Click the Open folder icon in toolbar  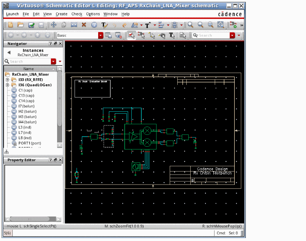21,25
